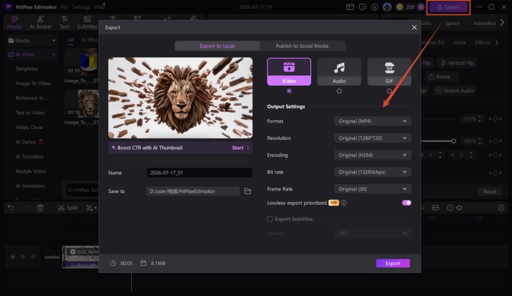Viewport: 512px width, 296px height.
Task: Click the Split tool
Action: click(x=68, y=208)
